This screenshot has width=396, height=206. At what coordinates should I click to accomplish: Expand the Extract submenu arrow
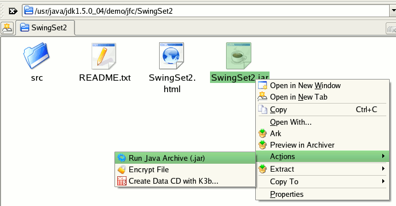[x=383, y=169]
